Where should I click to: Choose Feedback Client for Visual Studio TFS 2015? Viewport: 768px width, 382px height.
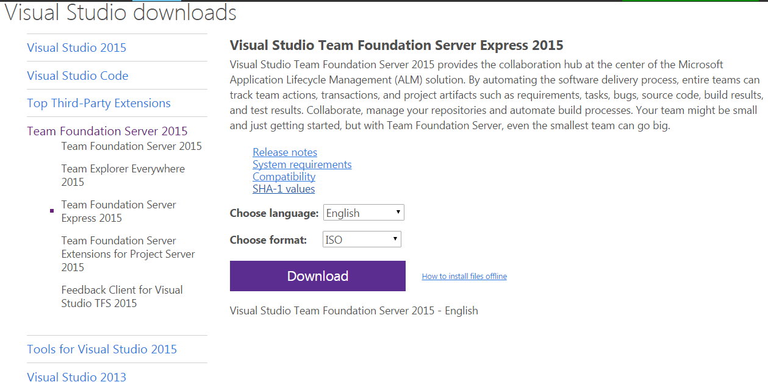pos(121,297)
